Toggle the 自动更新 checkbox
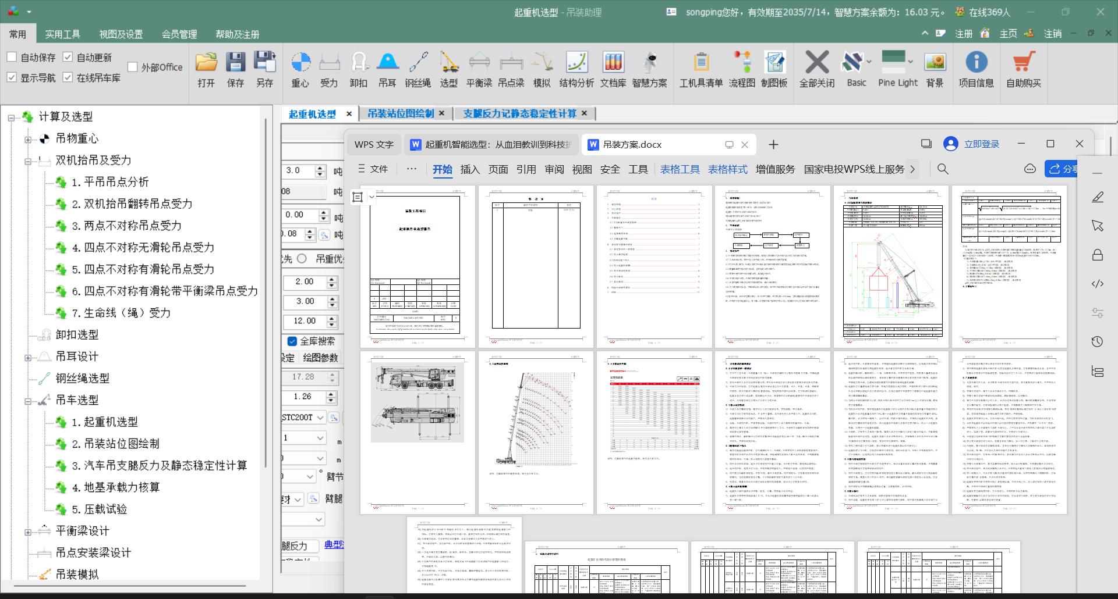Screen dimensions: 1118x599 tap(68, 57)
